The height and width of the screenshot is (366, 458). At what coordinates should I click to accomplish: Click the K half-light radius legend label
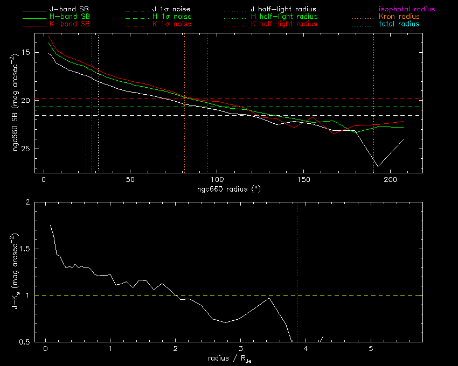[x=283, y=24]
